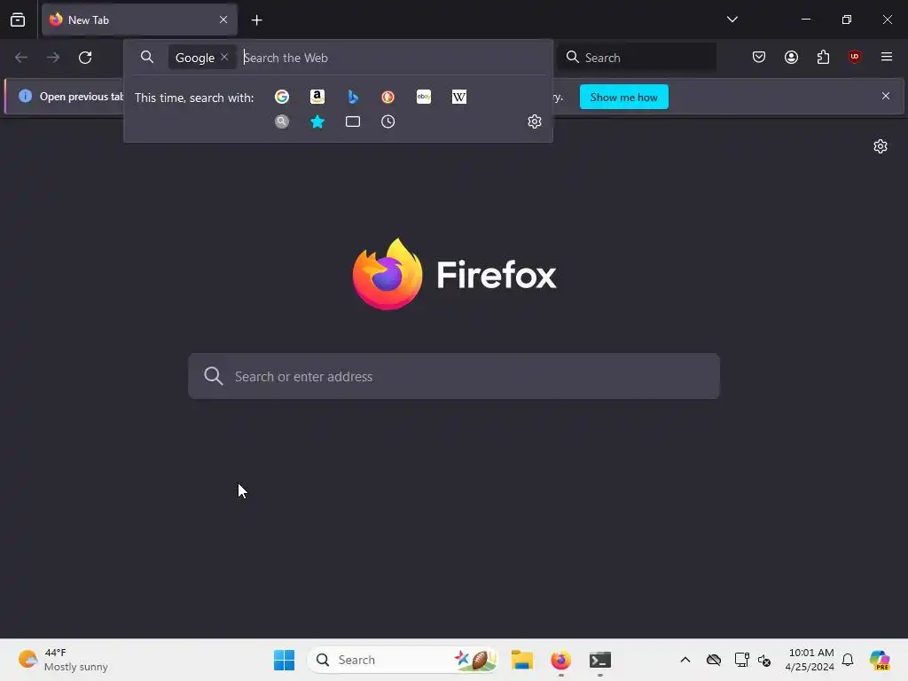Screen dimensions: 908x681
Task: Select the grey magnifier search engine icon
Action: [x=282, y=121]
